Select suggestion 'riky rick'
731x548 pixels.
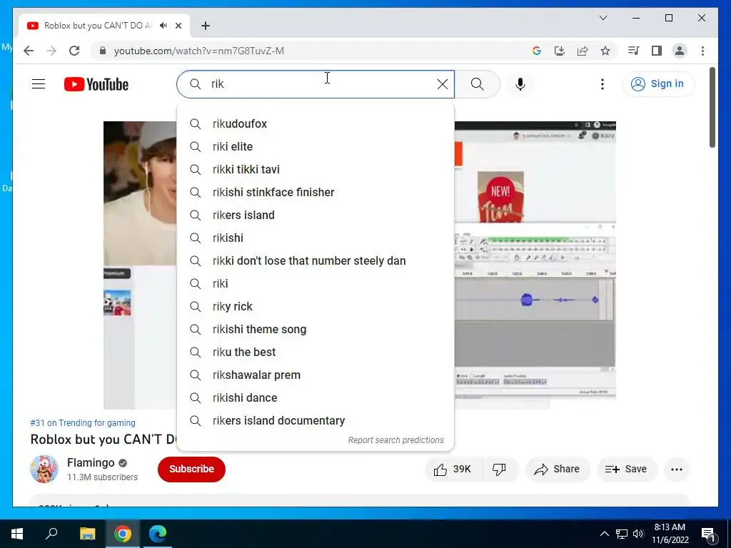pyautogui.click(x=316, y=307)
